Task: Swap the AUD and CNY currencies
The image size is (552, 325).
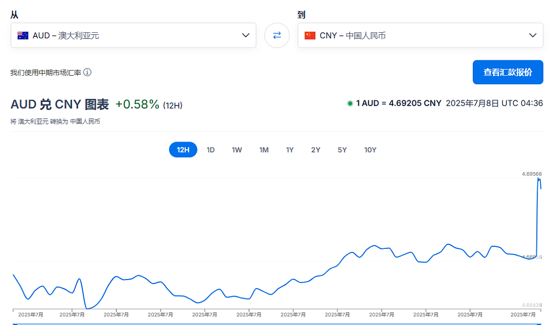Action: click(x=277, y=35)
